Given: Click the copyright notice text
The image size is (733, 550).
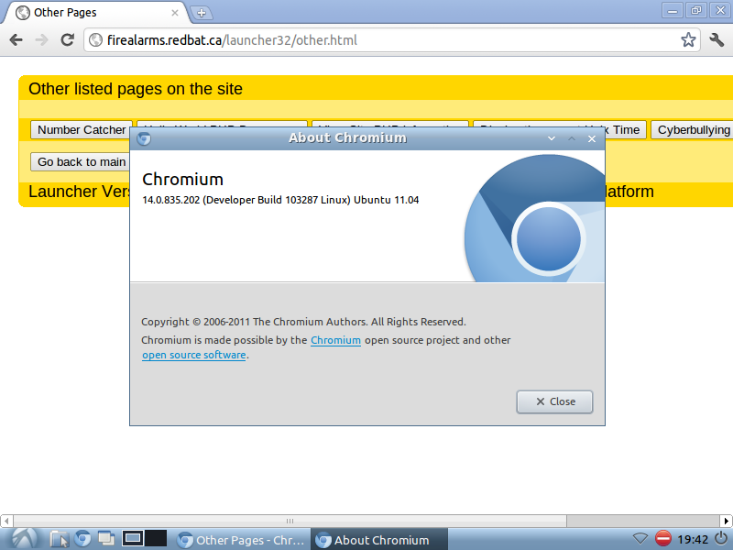Looking at the screenshot, I should (x=303, y=322).
